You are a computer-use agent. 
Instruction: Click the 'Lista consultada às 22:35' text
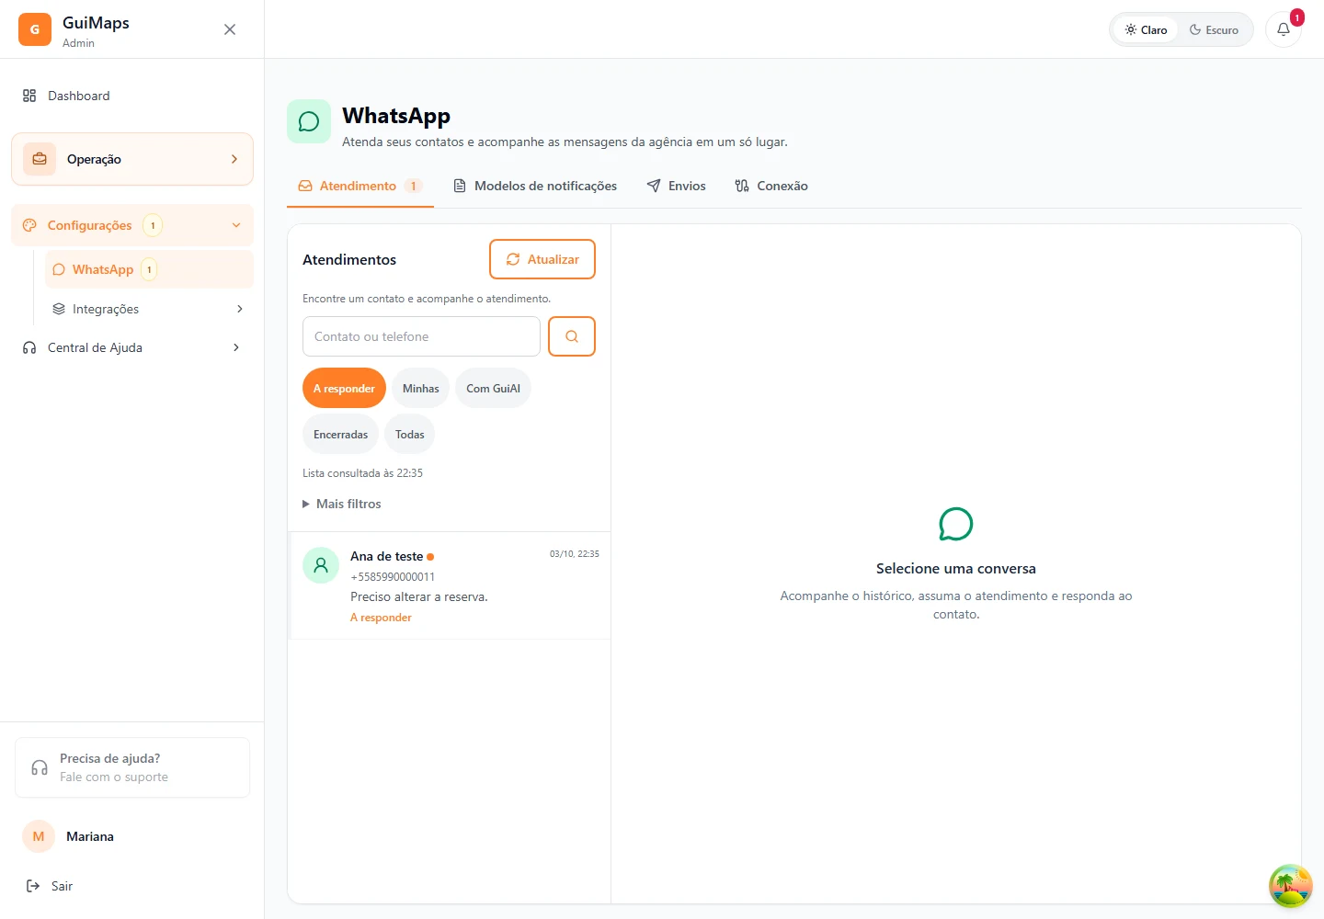click(x=362, y=473)
